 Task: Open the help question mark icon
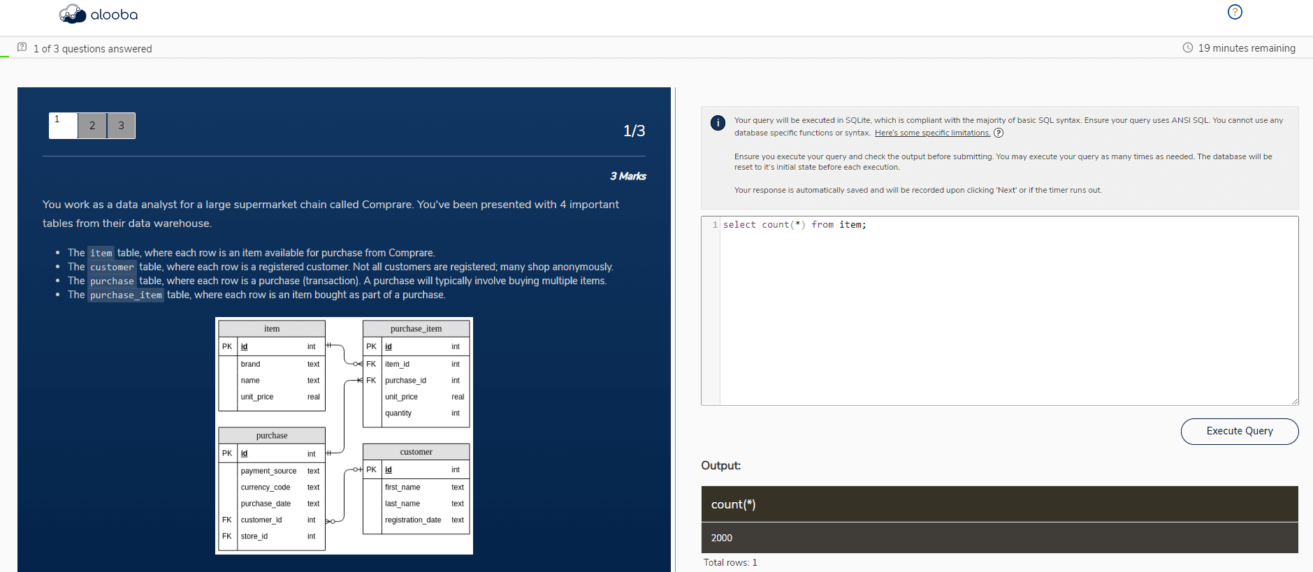coord(1235,12)
